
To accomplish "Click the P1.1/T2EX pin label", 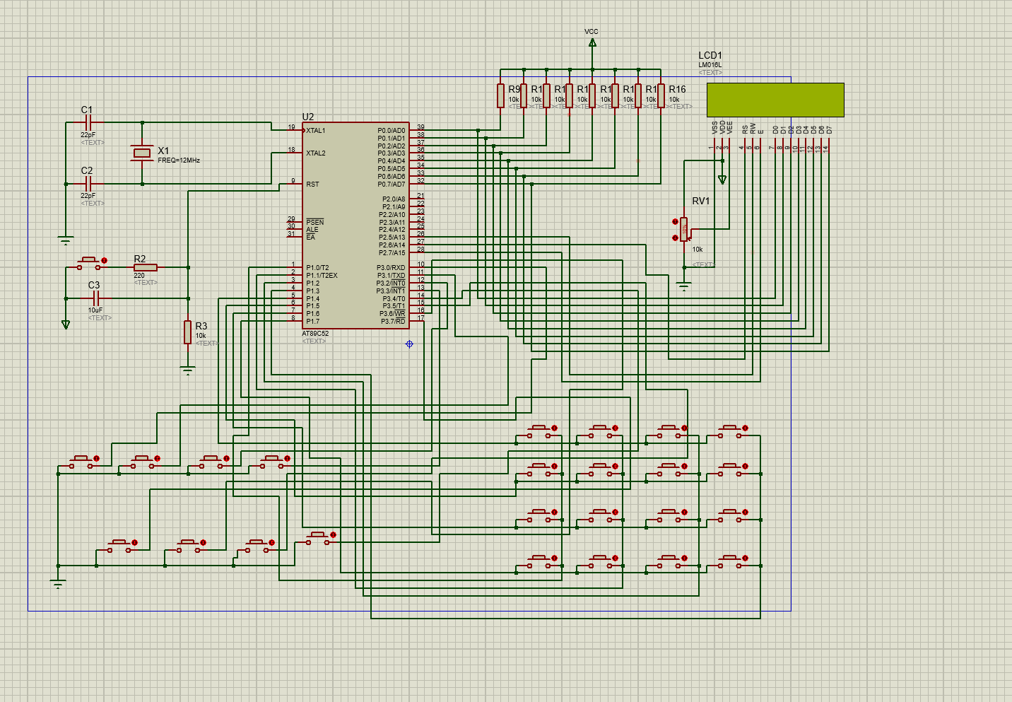I will click(x=322, y=276).
